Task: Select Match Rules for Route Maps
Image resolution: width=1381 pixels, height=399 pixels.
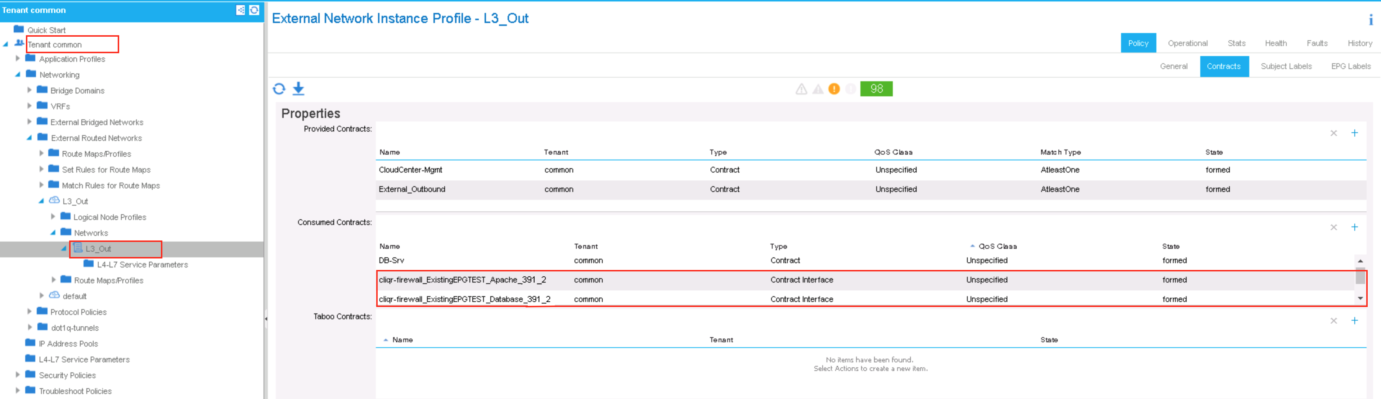Action: [111, 185]
